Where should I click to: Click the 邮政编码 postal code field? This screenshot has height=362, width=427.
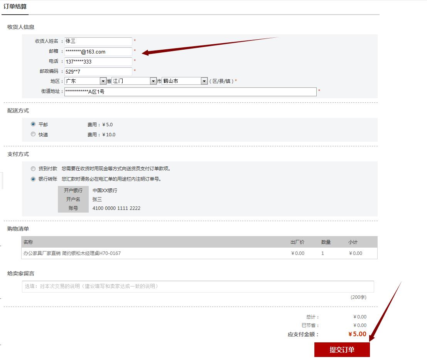click(98, 72)
